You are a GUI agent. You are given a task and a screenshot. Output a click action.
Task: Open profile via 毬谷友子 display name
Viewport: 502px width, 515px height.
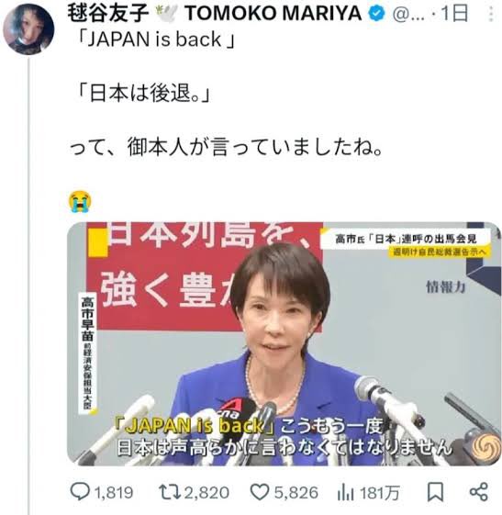pos(108,14)
